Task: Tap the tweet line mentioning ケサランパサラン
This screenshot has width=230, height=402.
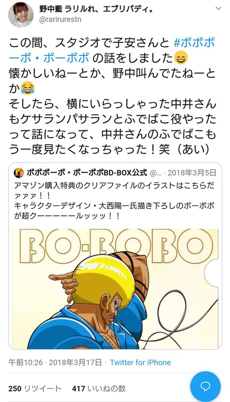Action: tap(113, 119)
